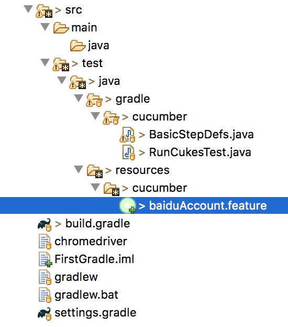Click the green baiduAccount.feature file icon
This screenshot has width=288, height=327.
[128, 205]
